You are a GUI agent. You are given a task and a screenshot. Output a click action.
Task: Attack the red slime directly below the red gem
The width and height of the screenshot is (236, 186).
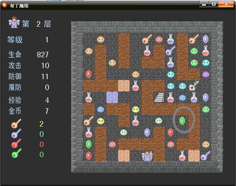(171, 144)
